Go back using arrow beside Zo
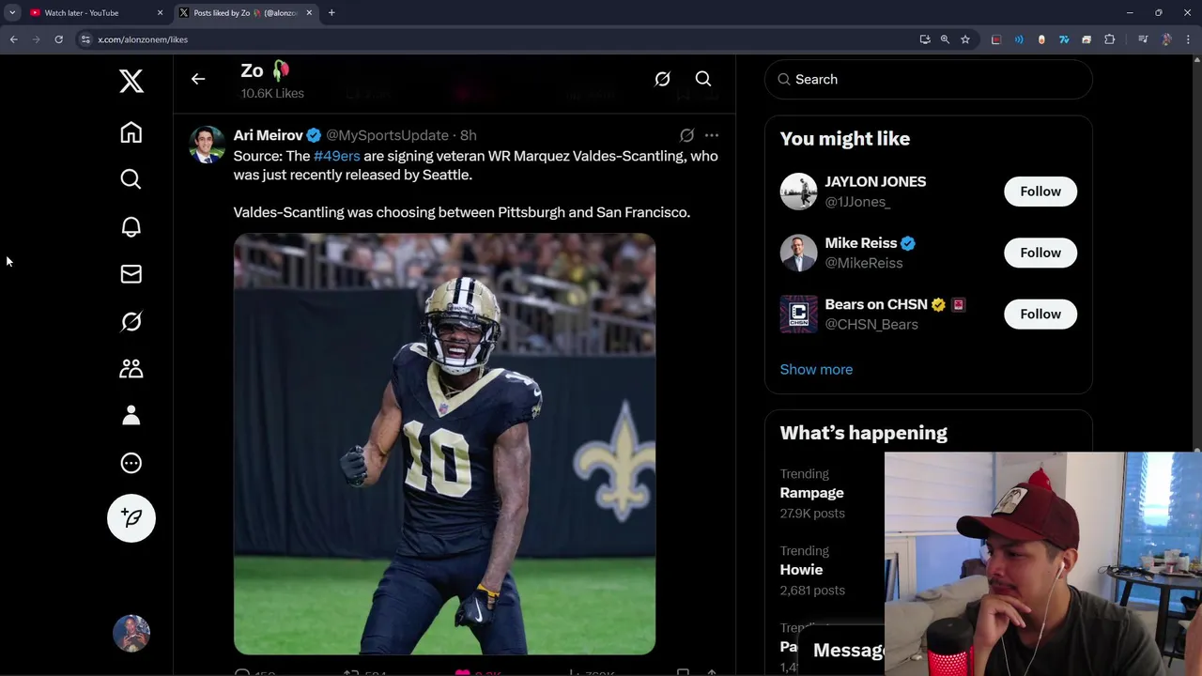Screen dimensions: 1202x676 (x=198, y=79)
